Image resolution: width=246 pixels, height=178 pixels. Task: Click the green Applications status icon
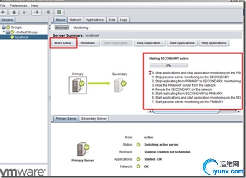tap(138, 159)
